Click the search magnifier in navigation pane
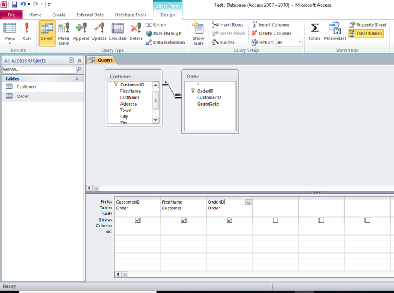 click(80, 70)
